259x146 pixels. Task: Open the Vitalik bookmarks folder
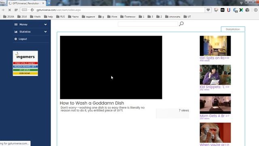pos(35,17)
